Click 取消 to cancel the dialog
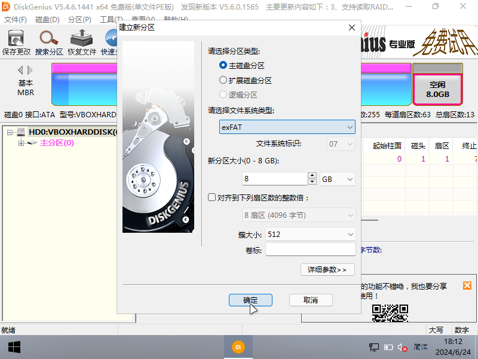The width and height of the screenshot is (478, 359). click(x=311, y=300)
